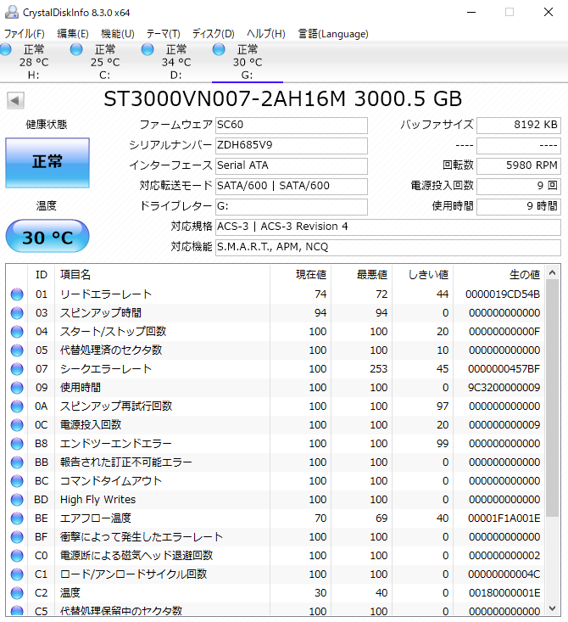
Task: Select drive D: status icon
Action: pyautogui.click(x=148, y=51)
